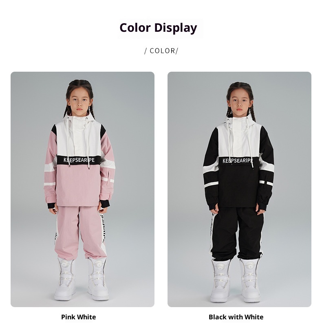Click KEEPSEARIPE logo on pink jacket
The height and width of the screenshot is (323, 322).
[x=79, y=160]
